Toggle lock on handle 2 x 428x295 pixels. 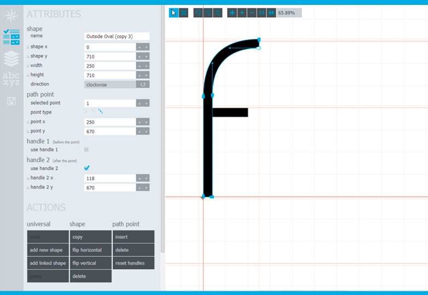tap(28, 178)
